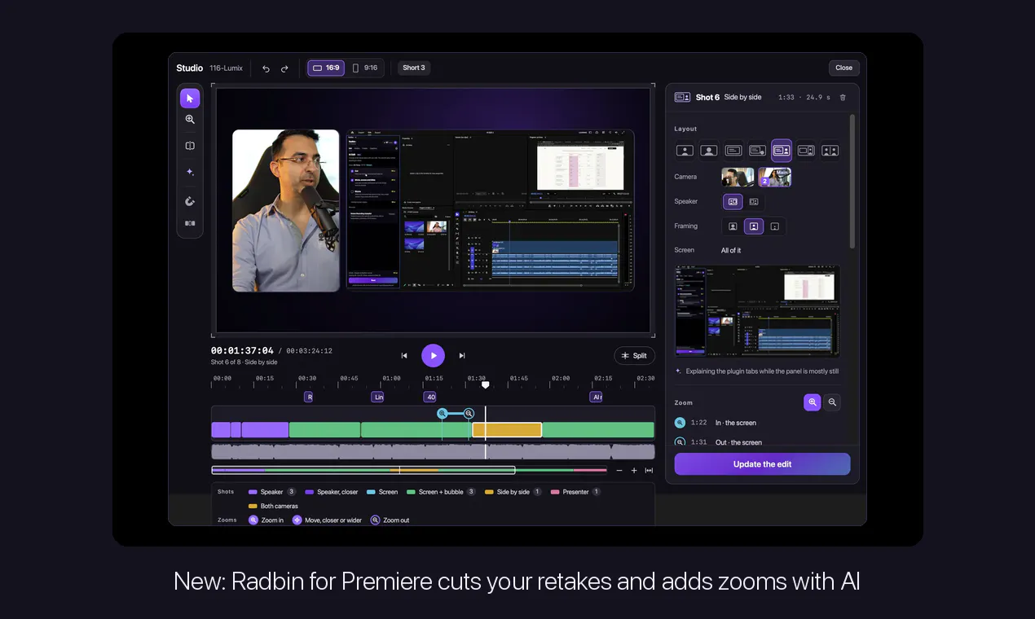Switch aspect ratio to 16:9

pyautogui.click(x=326, y=68)
